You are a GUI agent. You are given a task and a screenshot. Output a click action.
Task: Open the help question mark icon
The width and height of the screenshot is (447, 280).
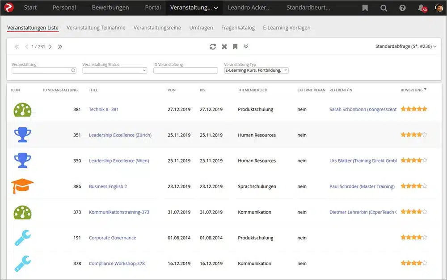pos(402,8)
